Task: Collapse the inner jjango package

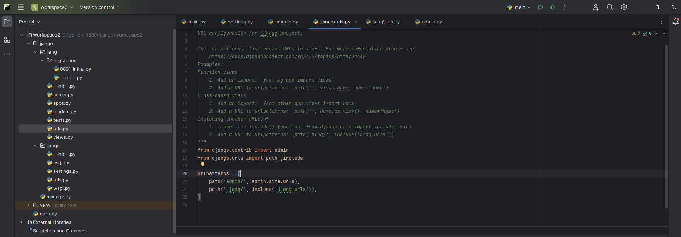Action: pos(35,145)
